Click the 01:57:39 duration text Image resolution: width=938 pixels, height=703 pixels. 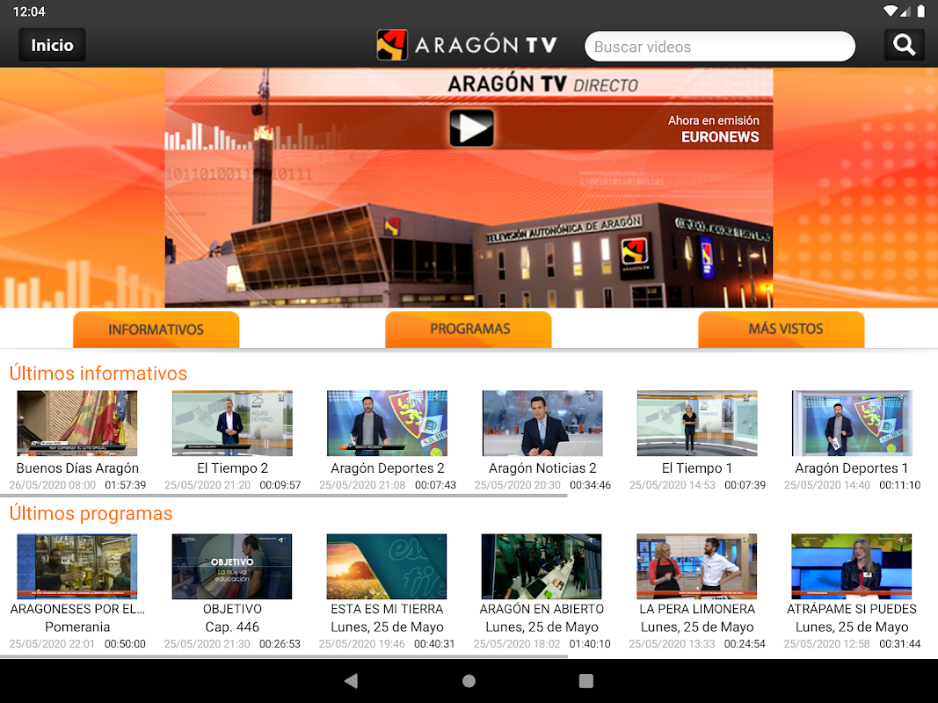point(125,485)
